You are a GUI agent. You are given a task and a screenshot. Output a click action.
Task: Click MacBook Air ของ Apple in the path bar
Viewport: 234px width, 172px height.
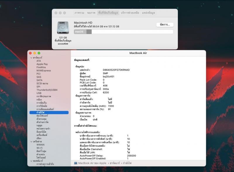pyautogui.click(x=92, y=163)
